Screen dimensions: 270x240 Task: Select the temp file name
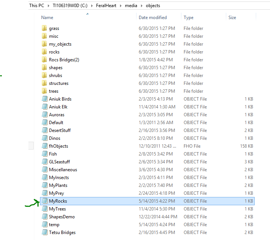[54, 225]
